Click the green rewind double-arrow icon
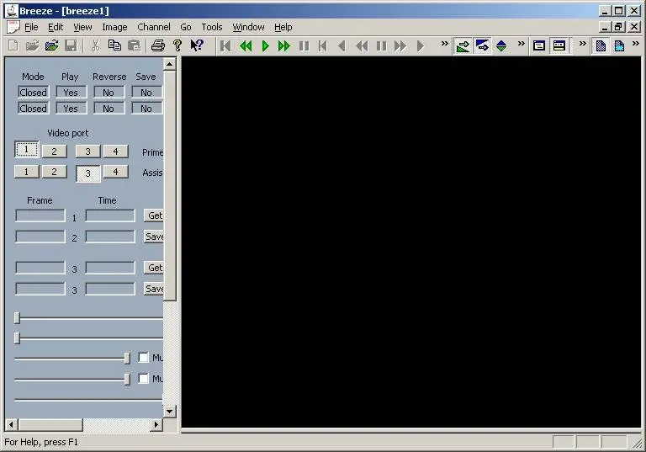Image resolution: width=646 pixels, height=452 pixels. (246, 45)
